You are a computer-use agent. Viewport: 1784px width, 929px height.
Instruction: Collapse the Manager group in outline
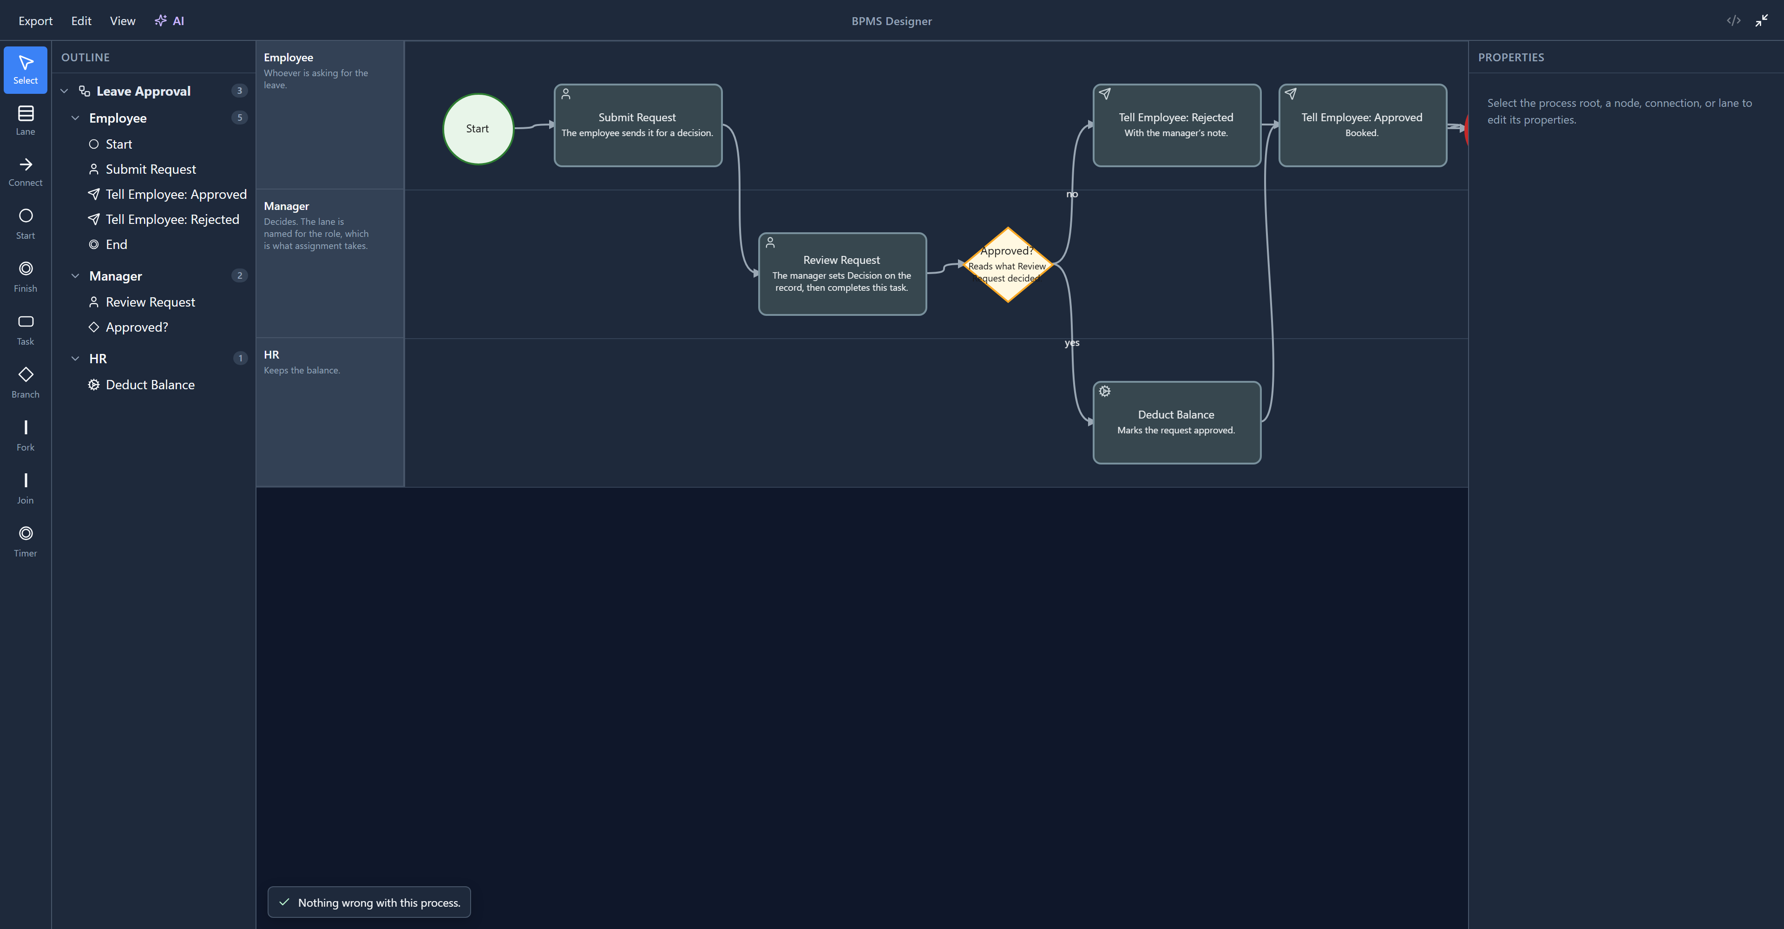coord(75,275)
